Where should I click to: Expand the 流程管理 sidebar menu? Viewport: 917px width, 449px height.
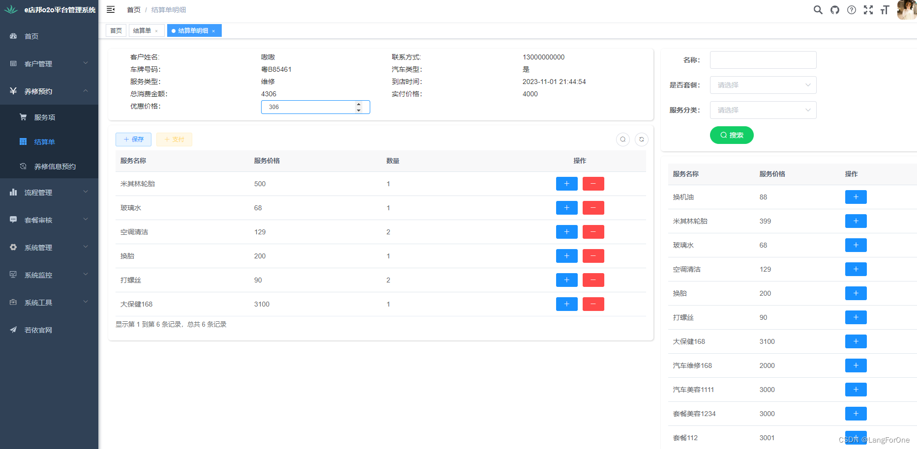(49, 192)
